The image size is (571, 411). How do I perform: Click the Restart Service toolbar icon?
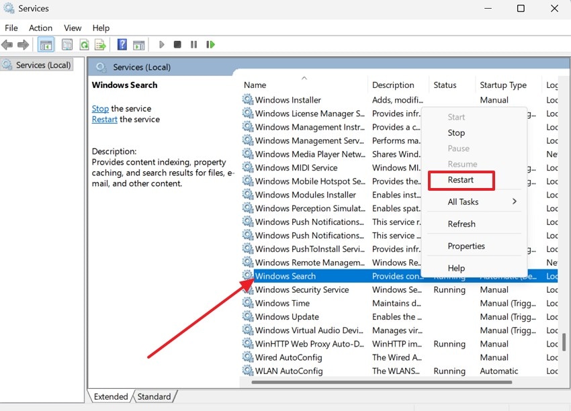pos(210,44)
